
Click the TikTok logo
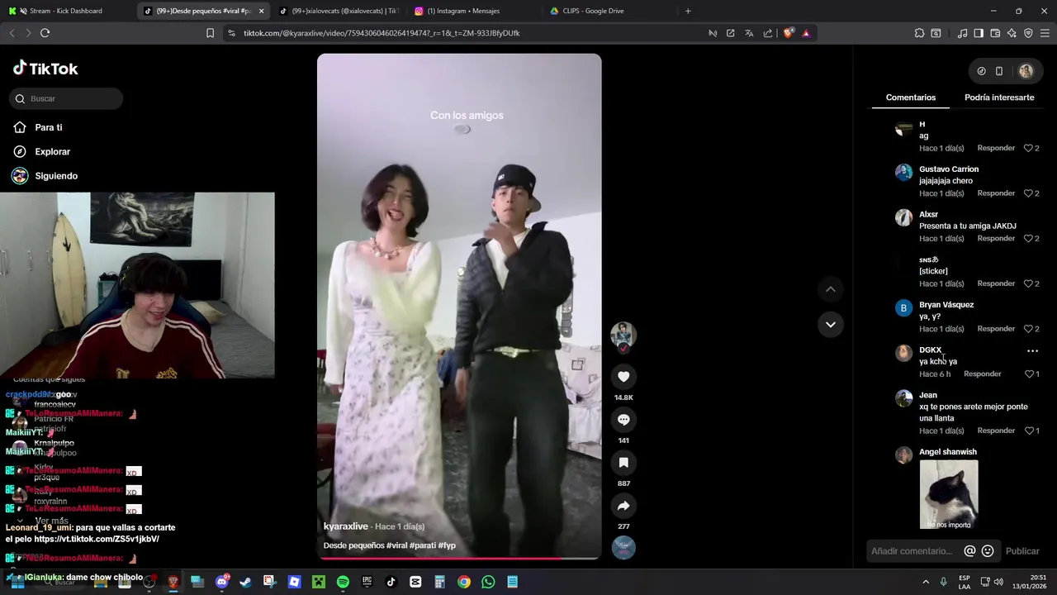[x=45, y=69]
